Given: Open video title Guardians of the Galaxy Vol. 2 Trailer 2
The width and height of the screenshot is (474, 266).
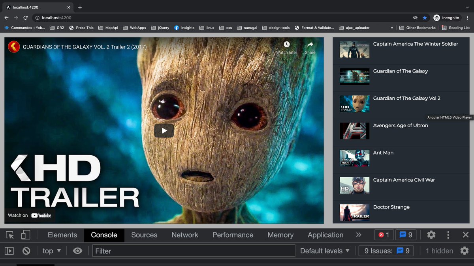Looking at the screenshot, I should point(85,47).
